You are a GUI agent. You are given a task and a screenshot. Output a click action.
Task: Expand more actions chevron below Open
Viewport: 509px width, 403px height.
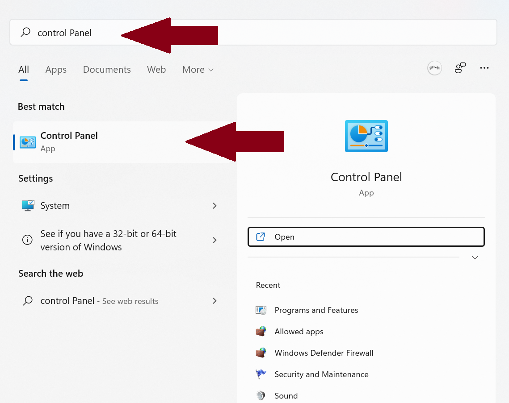[475, 258]
